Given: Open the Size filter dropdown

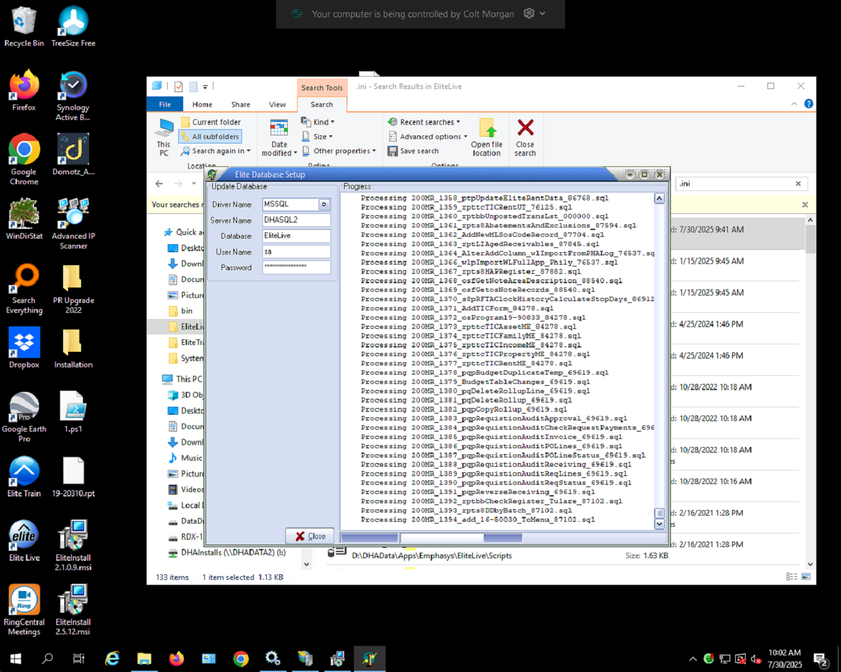Looking at the screenshot, I should click(x=317, y=137).
